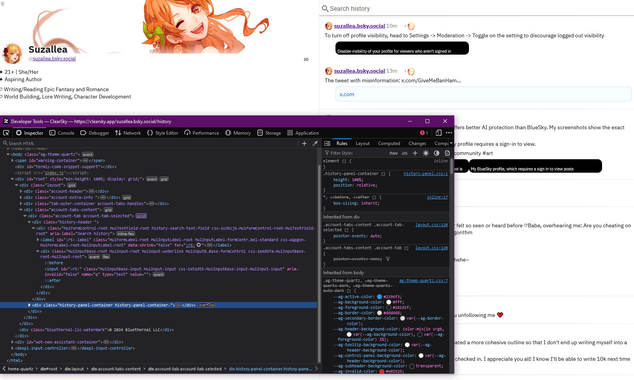Select the Rules sidebar tab
This screenshot has height=380, width=634.
[342, 143]
